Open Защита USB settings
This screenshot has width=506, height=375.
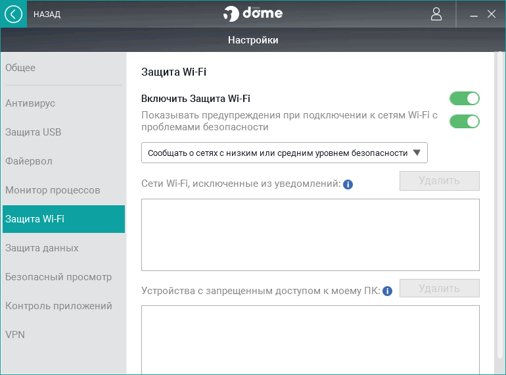click(x=34, y=132)
